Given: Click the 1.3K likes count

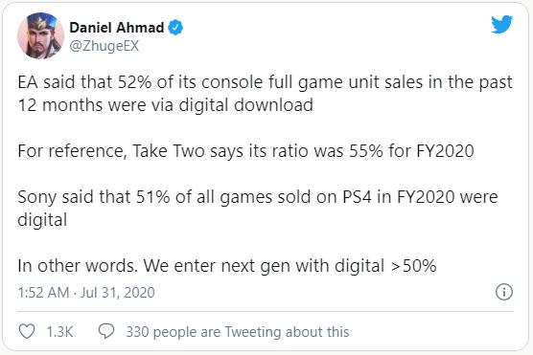Looking at the screenshot, I should click(x=59, y=332).
